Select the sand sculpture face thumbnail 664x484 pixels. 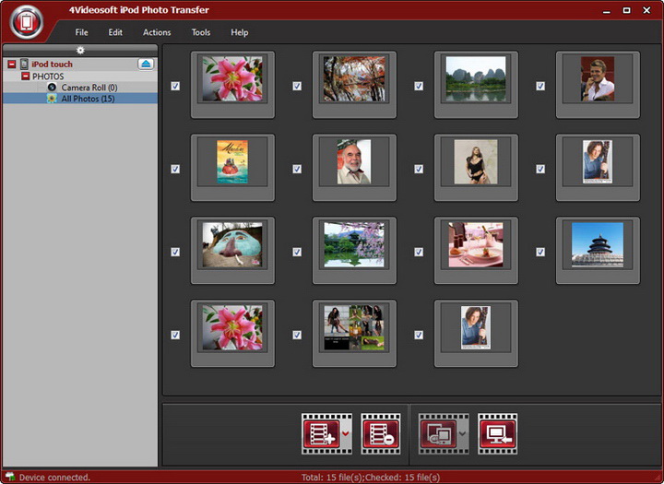[232, 244]
